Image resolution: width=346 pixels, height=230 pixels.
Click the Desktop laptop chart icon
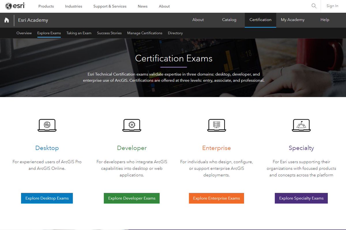point(47,125)
